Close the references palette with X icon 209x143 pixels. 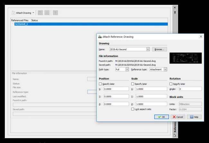[175, 7]
